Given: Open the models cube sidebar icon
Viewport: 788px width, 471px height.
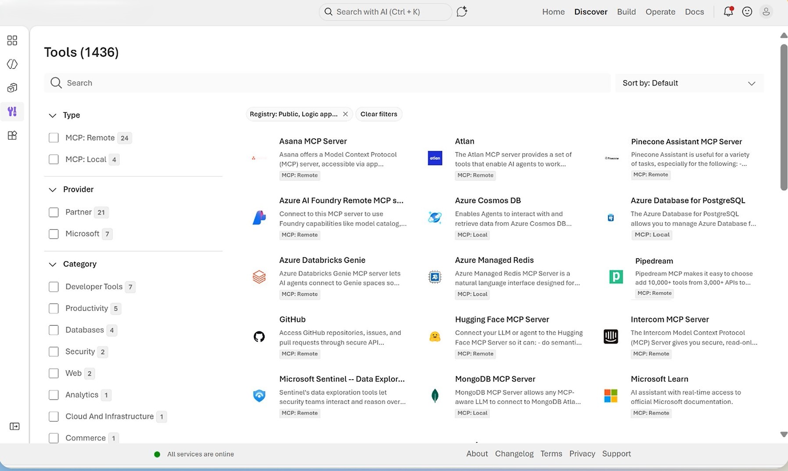Looking at the screenshot, I should coord(12,88).
